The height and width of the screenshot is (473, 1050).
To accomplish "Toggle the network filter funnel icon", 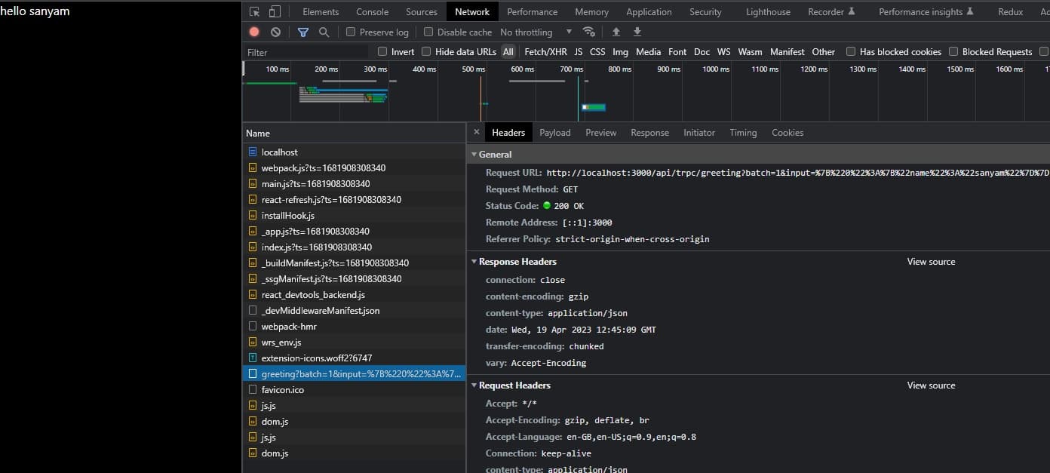I will 302,32.
